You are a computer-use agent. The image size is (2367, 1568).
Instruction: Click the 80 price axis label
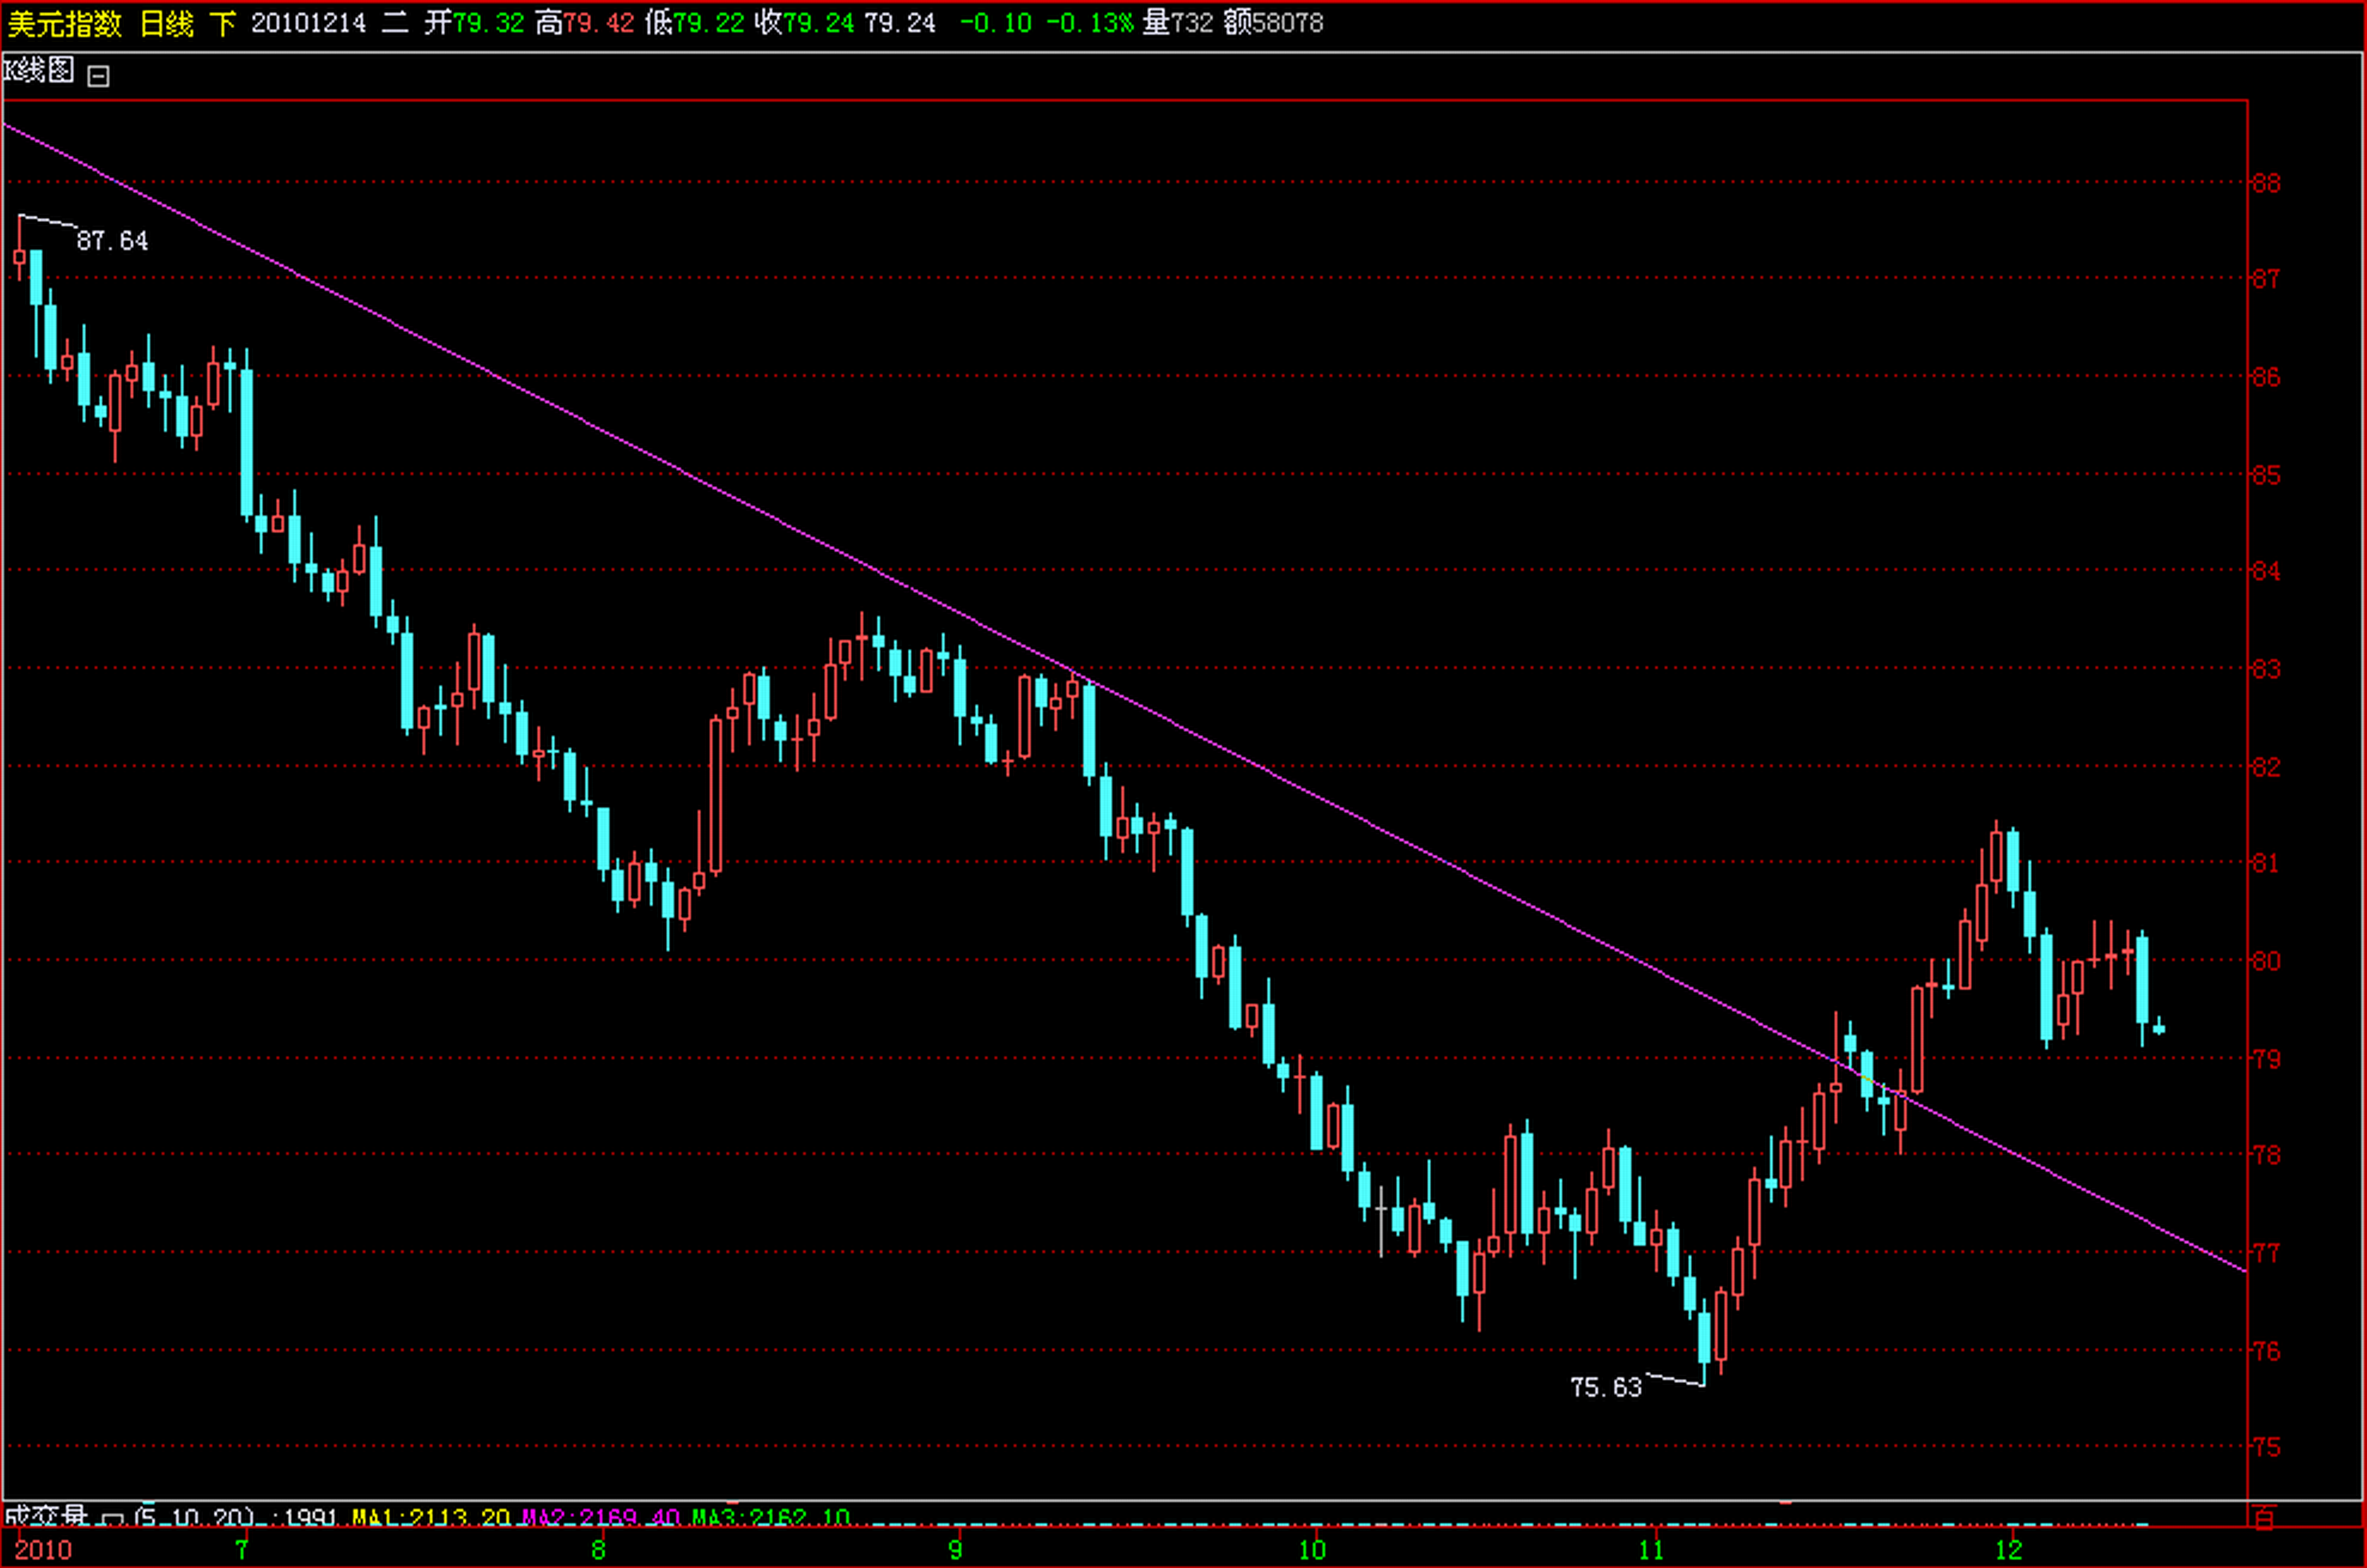pyautogui.click(x=2266, y=961)
